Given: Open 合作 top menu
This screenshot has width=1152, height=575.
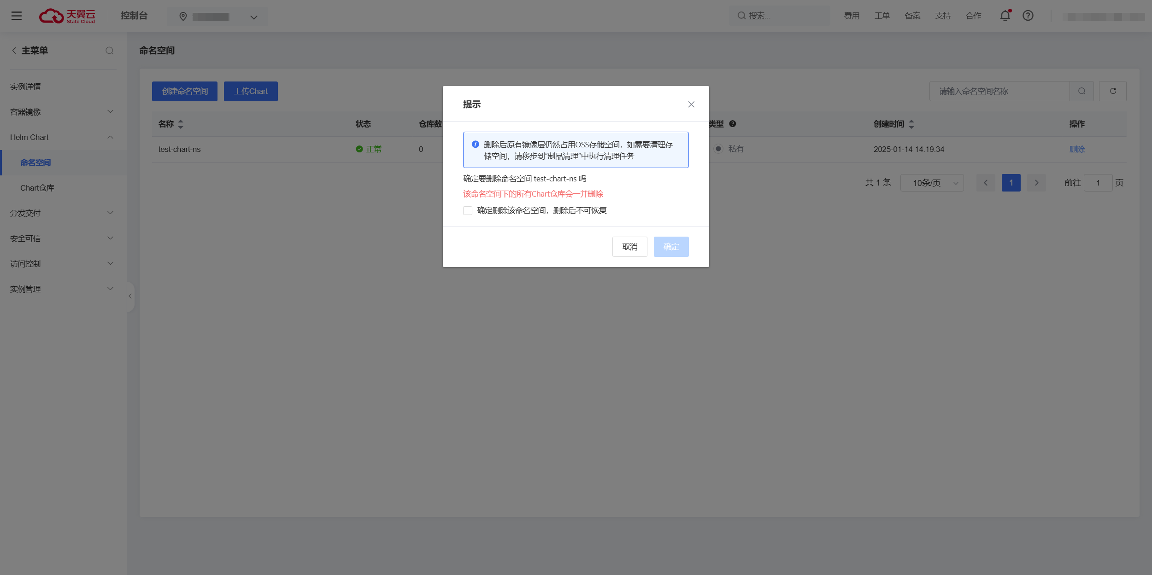Looking at the screenshot, I should tap(973, 16).
